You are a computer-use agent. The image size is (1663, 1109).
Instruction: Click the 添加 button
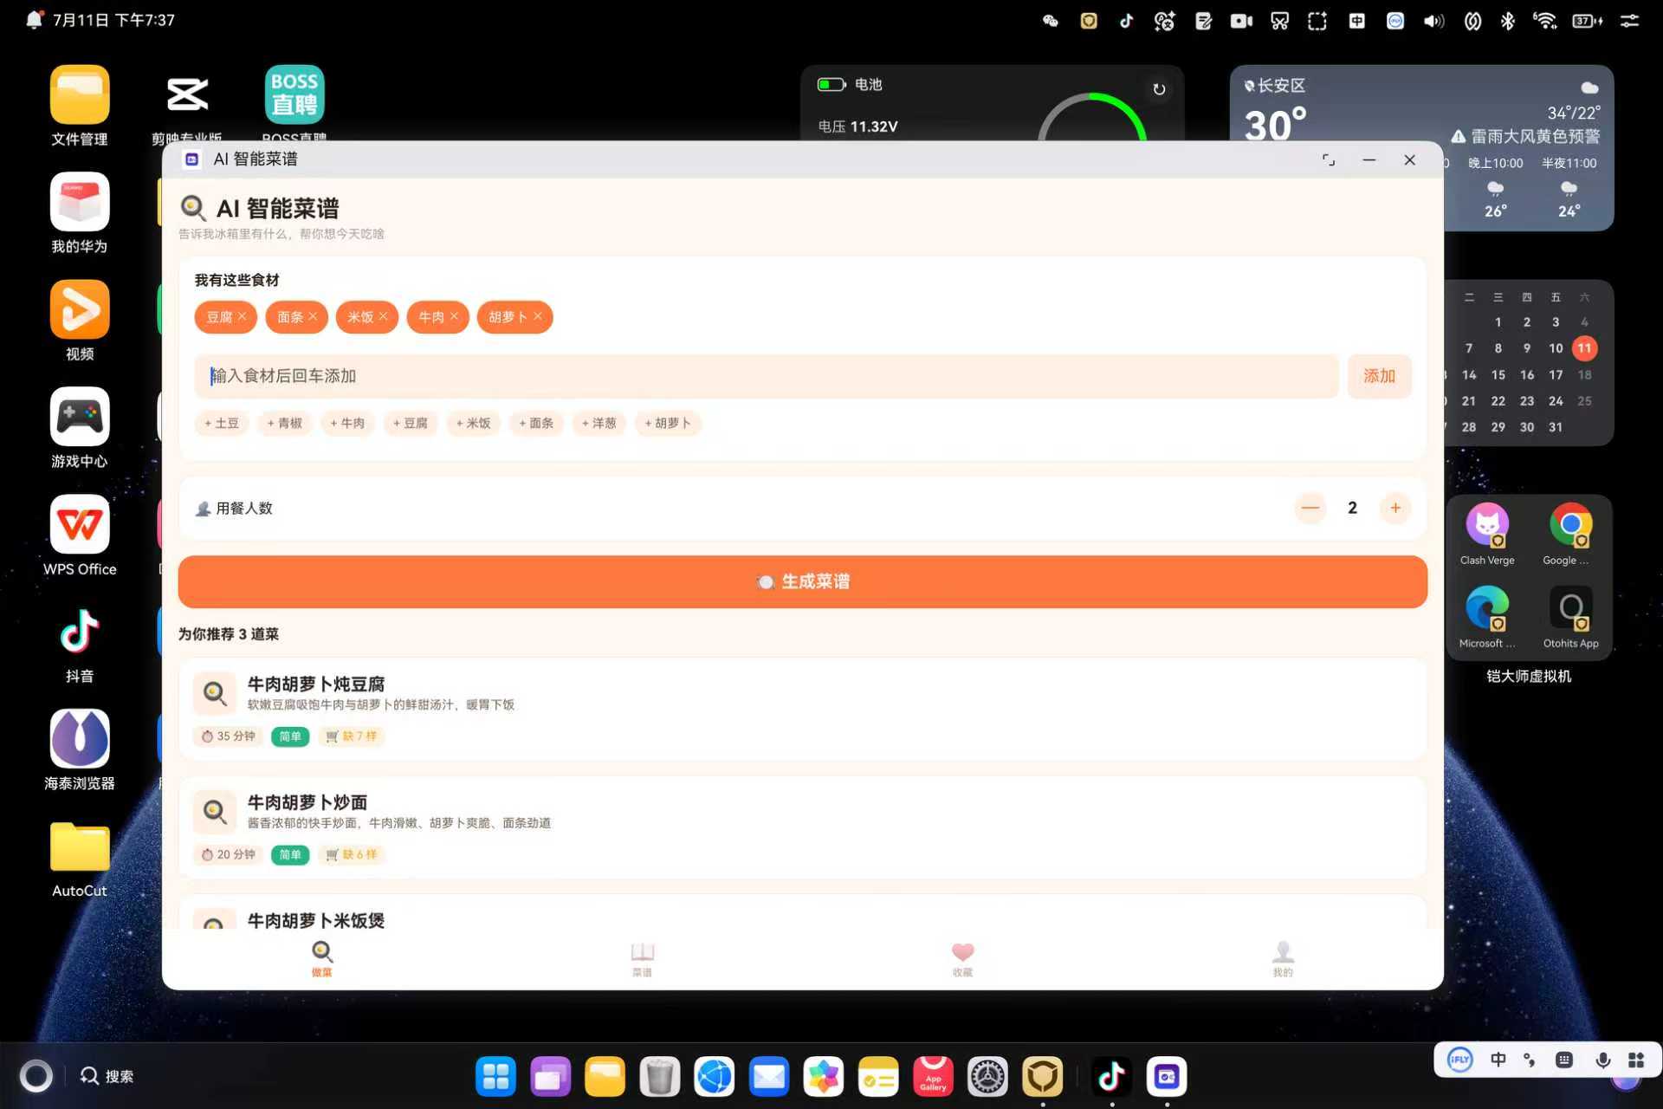tap(1379, 376)
